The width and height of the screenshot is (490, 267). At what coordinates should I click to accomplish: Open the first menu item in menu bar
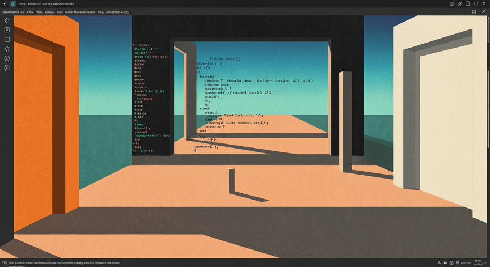click(13, 12)
